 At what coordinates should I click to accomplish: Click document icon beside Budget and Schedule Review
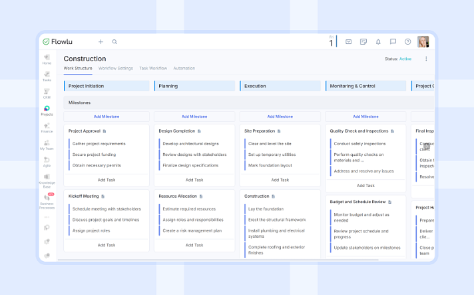(389, 202)
